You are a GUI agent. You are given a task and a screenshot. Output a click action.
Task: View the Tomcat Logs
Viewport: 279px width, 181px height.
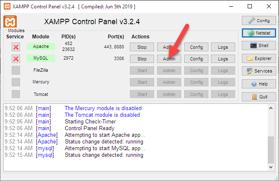pyautogui.click(x=223, y=94)
